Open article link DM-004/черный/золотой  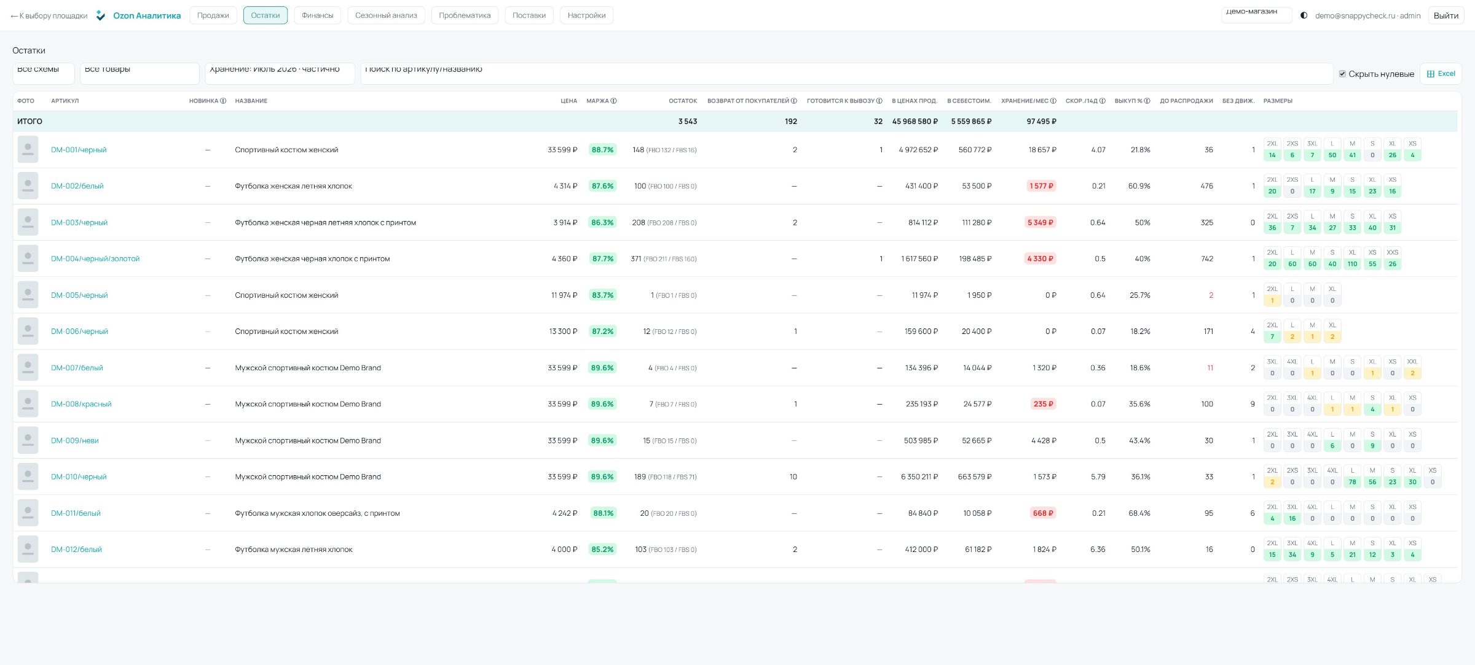(x=95, y=259)
